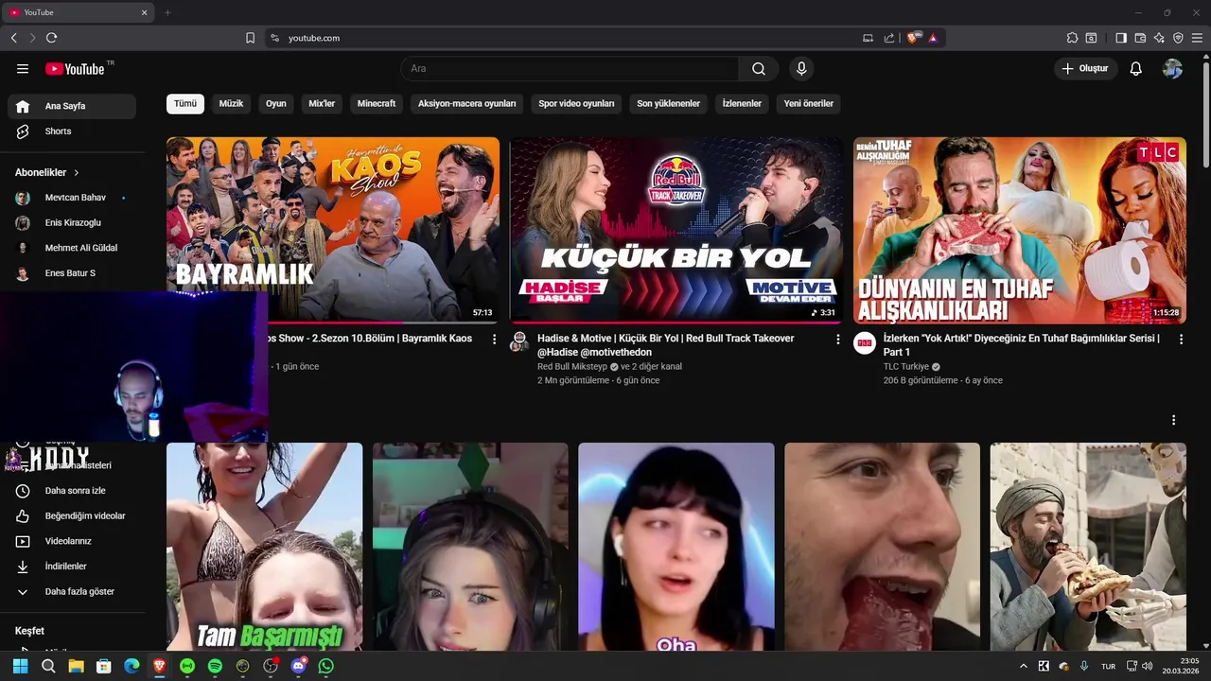Screen dimensions: 1211x681
Task: Open Brave Shields lion icon
Action: coord(913,38)
